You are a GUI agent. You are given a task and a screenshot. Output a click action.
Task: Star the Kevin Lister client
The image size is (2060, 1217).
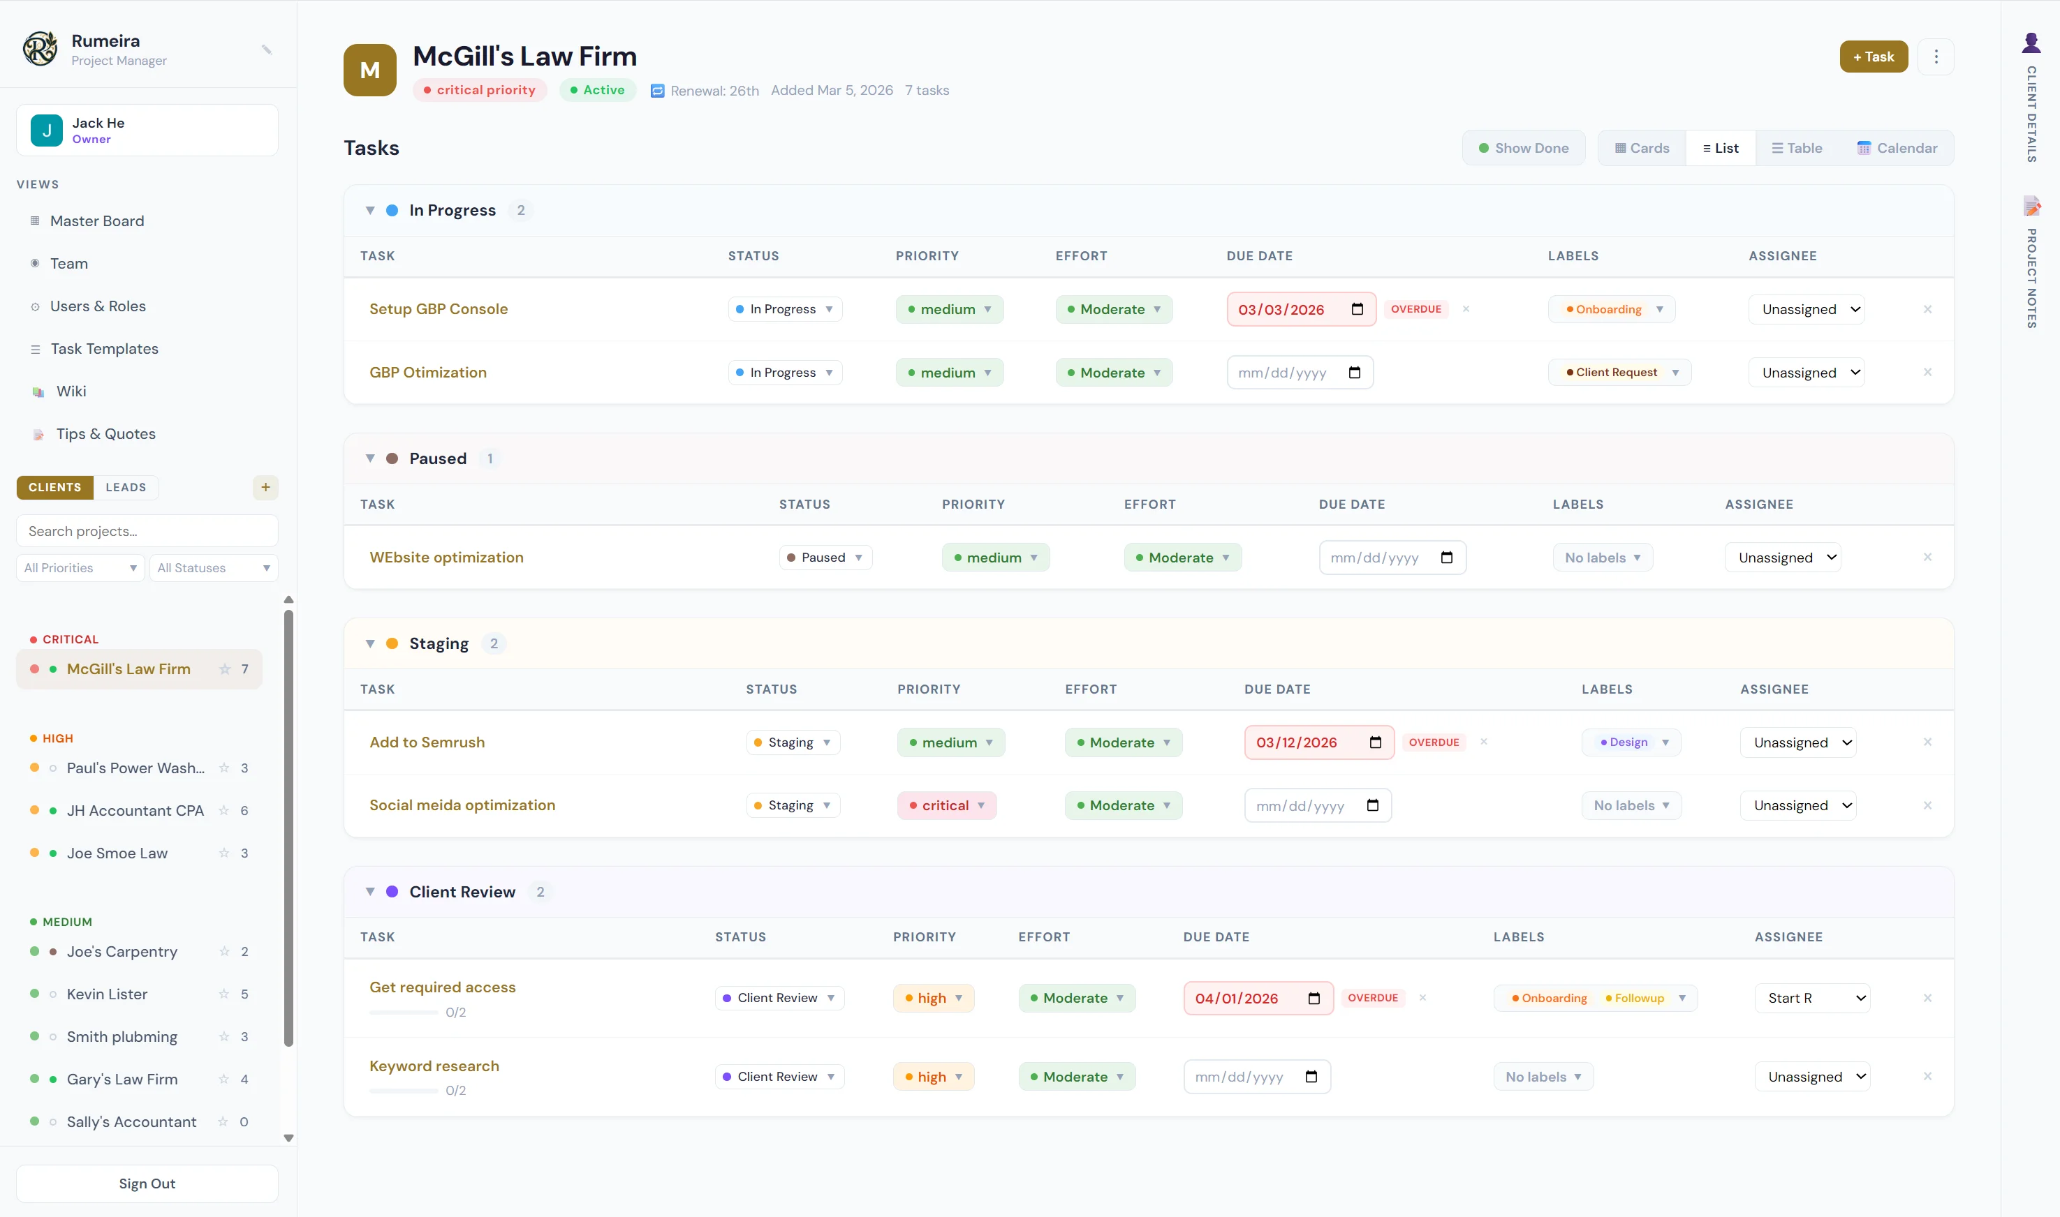224,994
